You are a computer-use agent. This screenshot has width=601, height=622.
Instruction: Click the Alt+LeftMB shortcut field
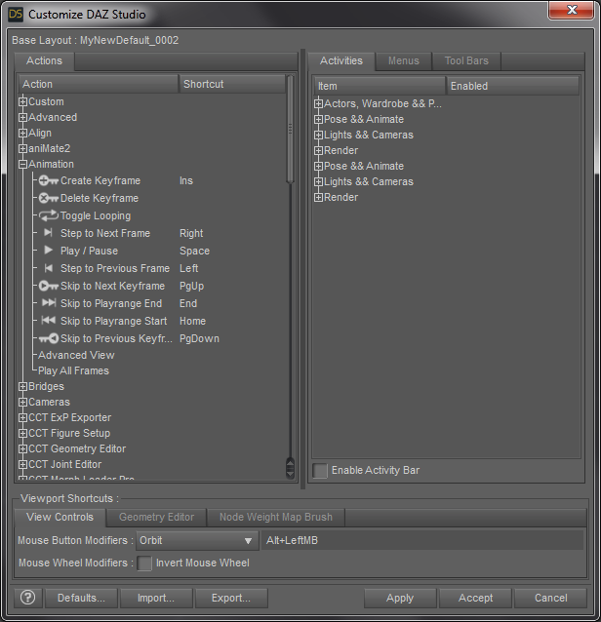422,540
